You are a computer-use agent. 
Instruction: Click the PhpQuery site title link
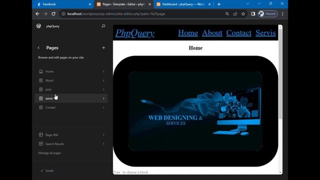[134, 33]
